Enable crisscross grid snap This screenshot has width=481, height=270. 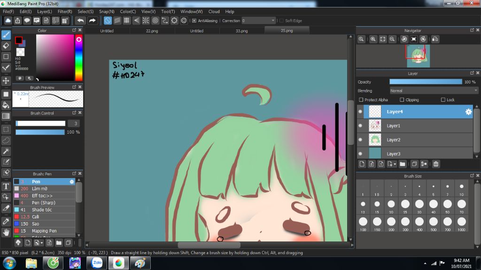[x=127, y=21]
